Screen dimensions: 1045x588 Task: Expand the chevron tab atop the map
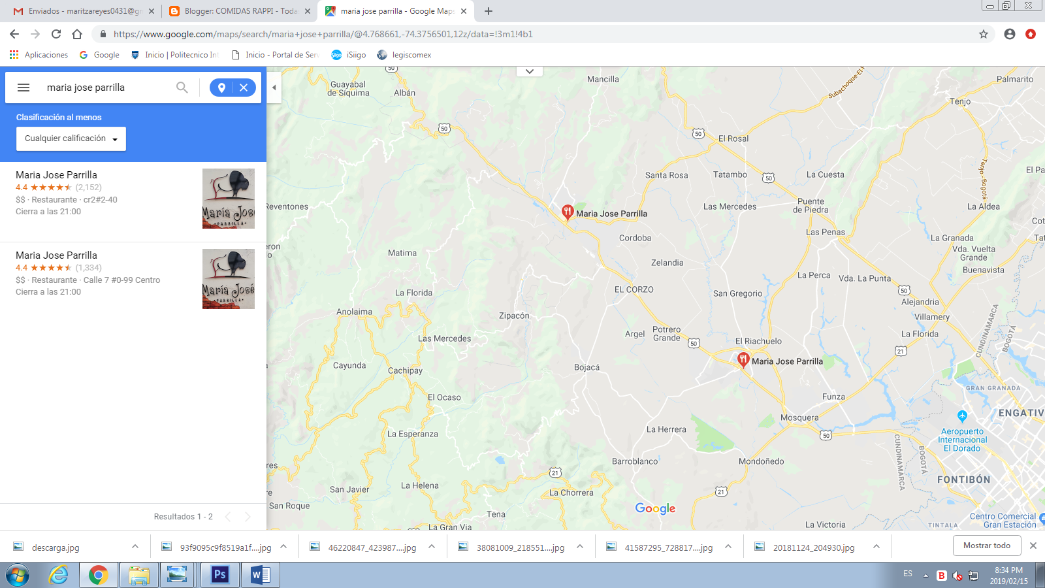530,71
